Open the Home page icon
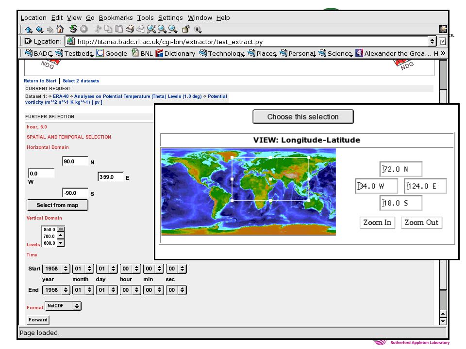This screenshot has width=466, height=349. point(60,29)
